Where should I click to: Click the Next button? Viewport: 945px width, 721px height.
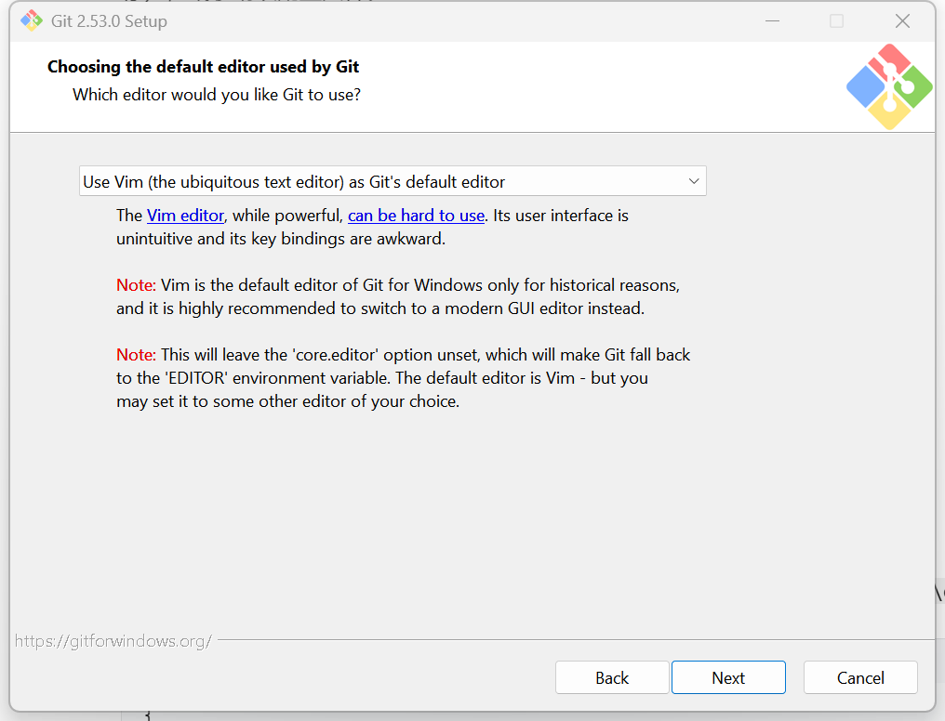[x=728, y=677]
